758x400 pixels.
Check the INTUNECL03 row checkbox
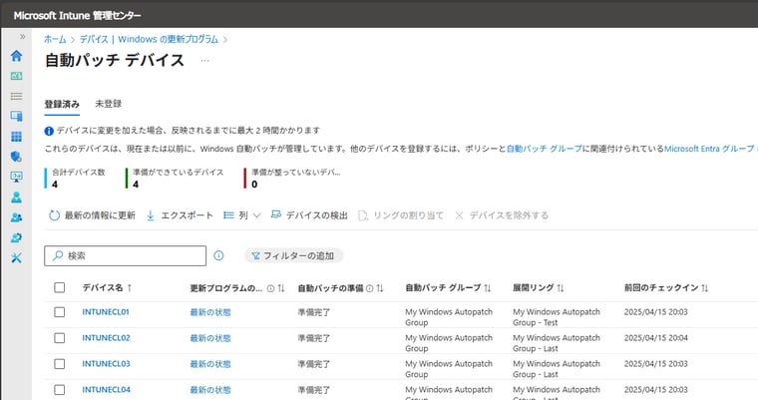click(60, 364)
